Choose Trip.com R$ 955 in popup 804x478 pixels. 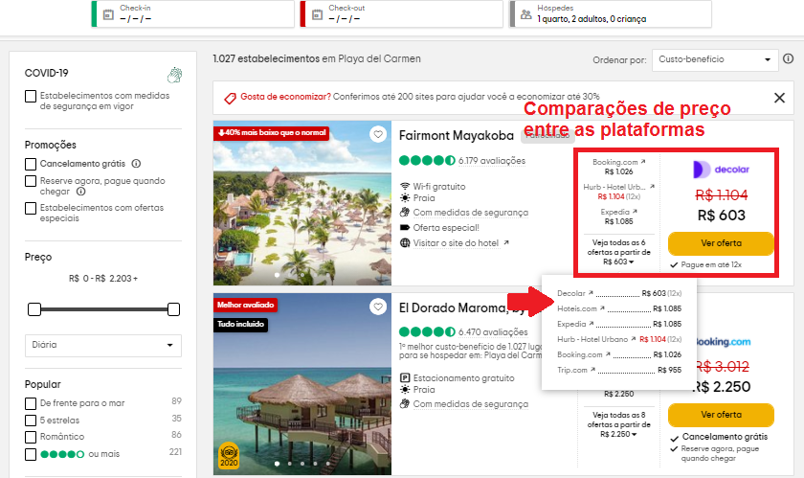(x=619, y=370)
